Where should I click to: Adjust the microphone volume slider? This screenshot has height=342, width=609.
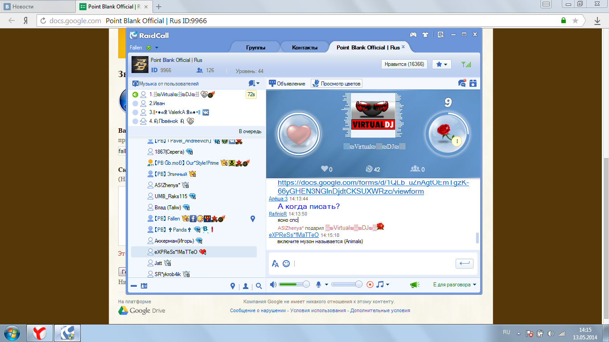click(347, 285)
